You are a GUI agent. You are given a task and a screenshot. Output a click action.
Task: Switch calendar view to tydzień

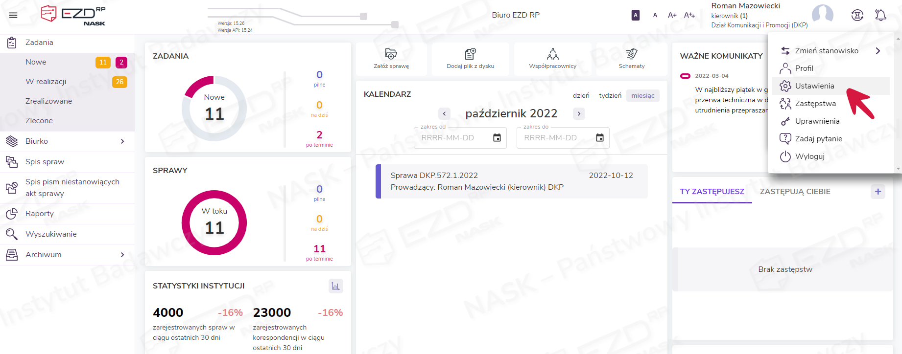tap(610, 96)
